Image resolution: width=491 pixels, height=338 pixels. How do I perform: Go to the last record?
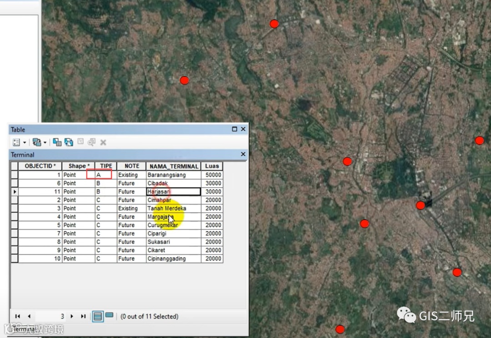pyautogui.click(x=83, y=316)
